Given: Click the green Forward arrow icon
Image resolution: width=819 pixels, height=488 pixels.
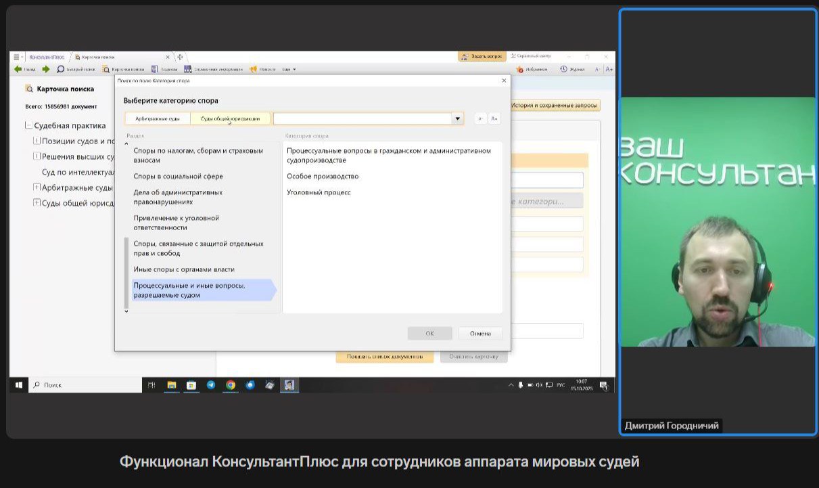Looking at the screenshot, I should (46, 69).
